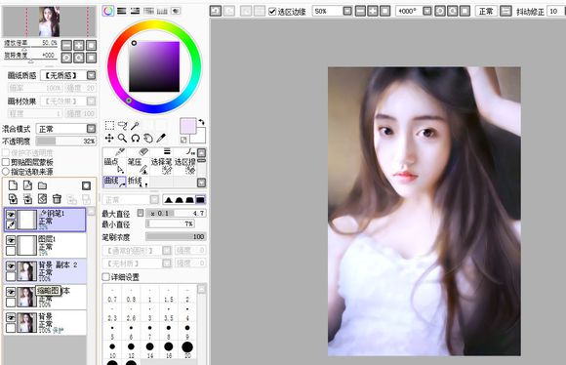
Task: Transfer layer contents down icon
Action: click(13, 198)
